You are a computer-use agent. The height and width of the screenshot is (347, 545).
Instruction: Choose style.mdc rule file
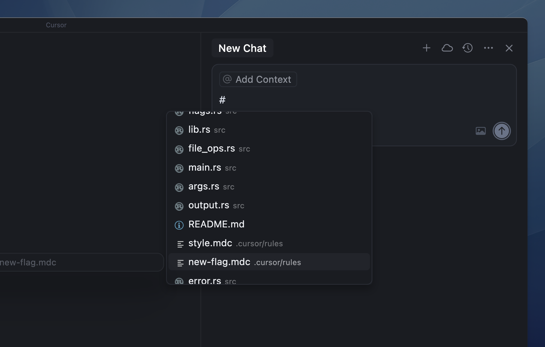(269, 243)
